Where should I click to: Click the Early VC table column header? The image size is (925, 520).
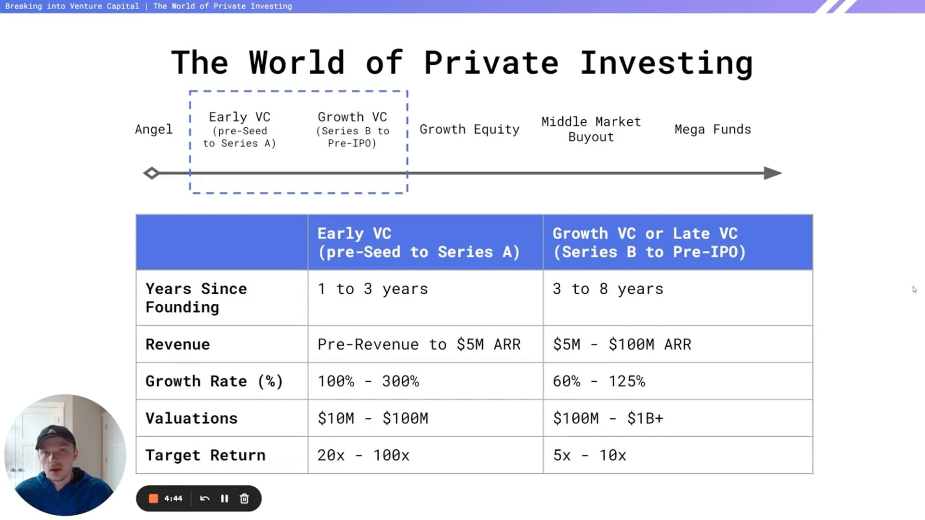[x=418, y=243]
